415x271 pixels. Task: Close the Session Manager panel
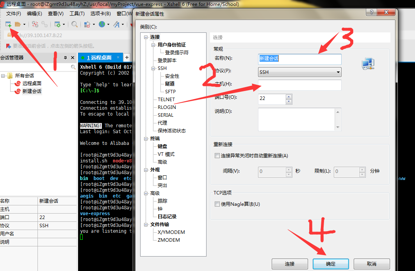(x=73, y=58)
